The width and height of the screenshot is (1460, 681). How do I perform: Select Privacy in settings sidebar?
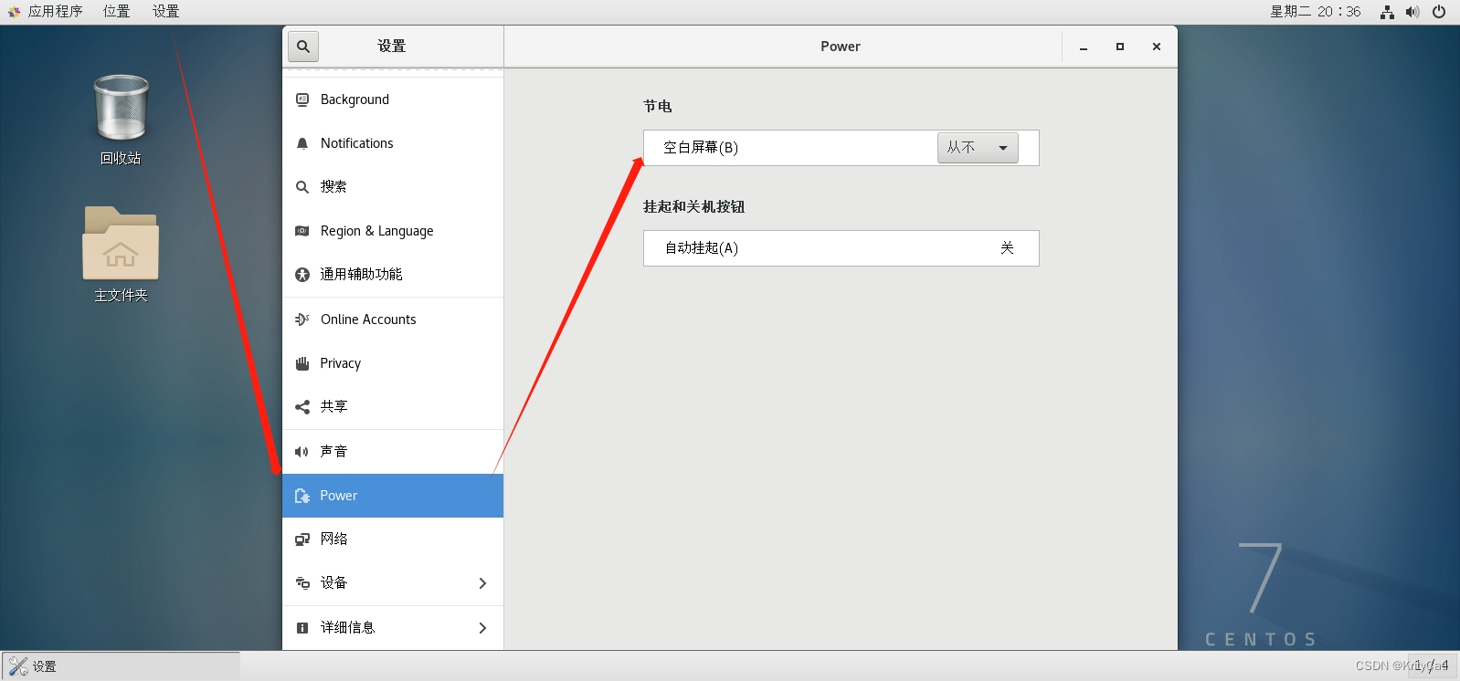pos(393,363)
